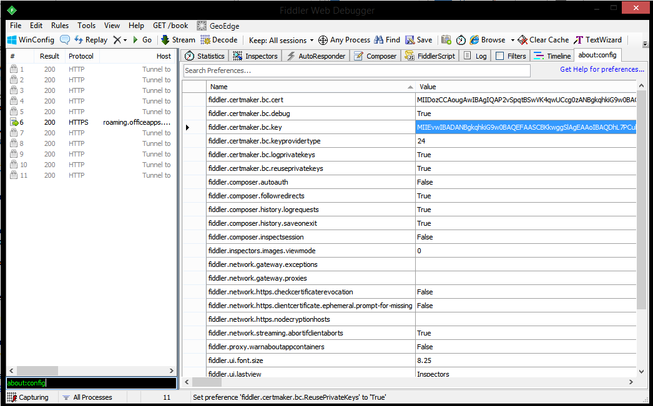Open Get Help for preferences link
This screenshot has height=406, width=653.
(602, 69)
